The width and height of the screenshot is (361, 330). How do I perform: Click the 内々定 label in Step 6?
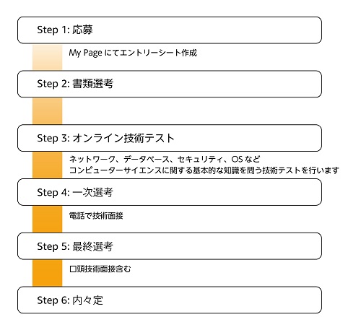tap(87, 300)
